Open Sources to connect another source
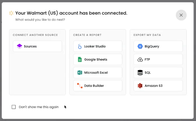The image size is (196, 121). tap(37, 46)
